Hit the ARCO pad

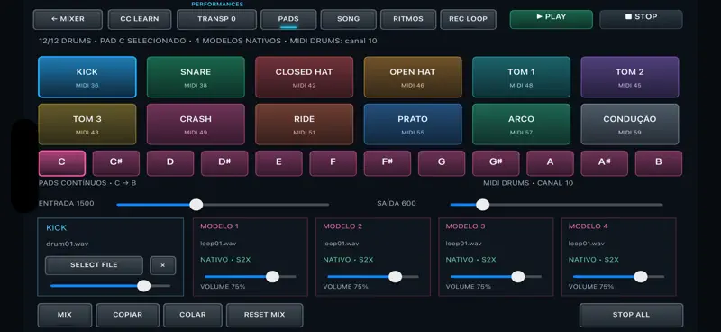pyautogui.click(x=522, y=124)
